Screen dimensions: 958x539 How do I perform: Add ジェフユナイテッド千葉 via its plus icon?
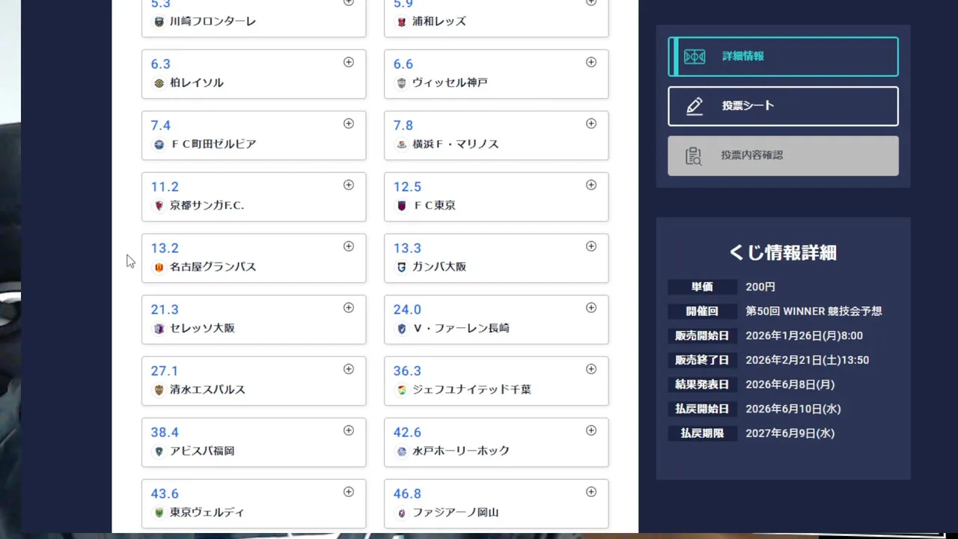coord(591,369)
